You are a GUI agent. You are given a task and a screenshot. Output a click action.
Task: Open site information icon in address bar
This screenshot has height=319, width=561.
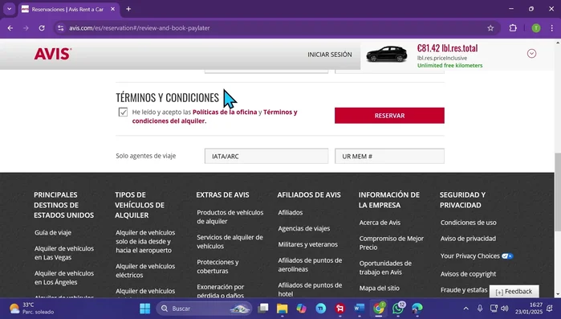point(60,28)
